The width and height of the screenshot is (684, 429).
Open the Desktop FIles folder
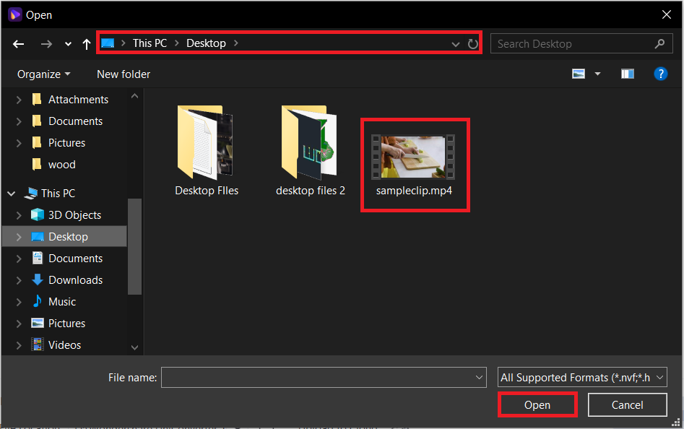[x=206, y=144]
